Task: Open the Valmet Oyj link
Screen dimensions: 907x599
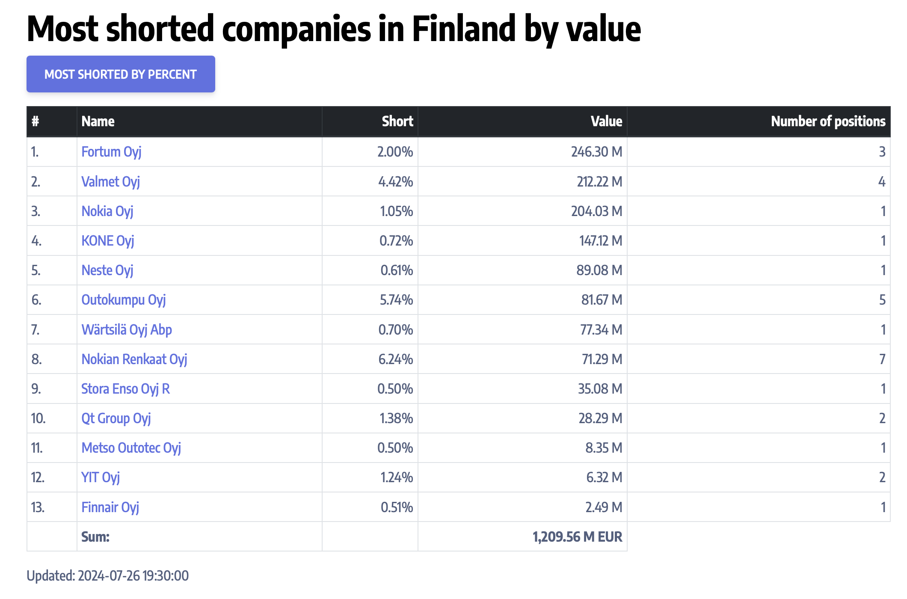Action: pos(110,181)
